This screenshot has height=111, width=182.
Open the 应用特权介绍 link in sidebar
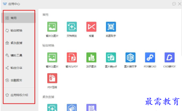click(x=18, y=95)
